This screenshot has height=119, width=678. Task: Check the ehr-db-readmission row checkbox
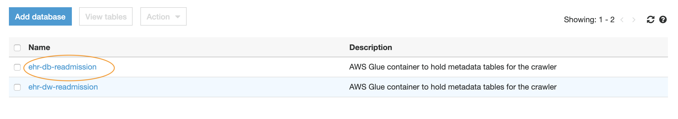pos(17,67)
